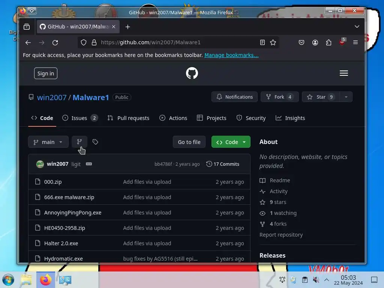Screen dimensions: 384x288
Task: View the 17 Commits history
Action: [x=223, y=164]
